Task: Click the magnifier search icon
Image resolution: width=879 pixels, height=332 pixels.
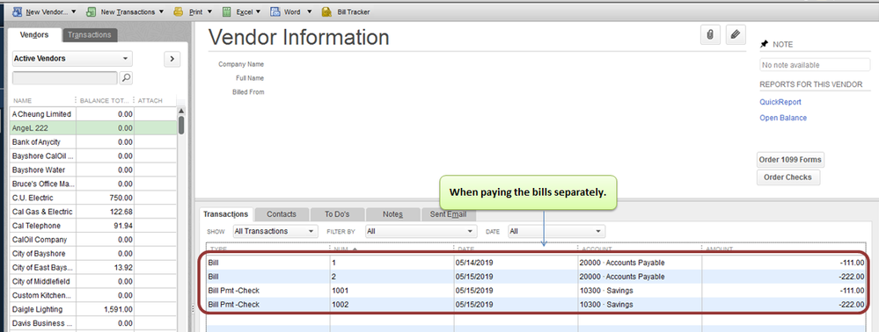Action: [x=126, y=78]
